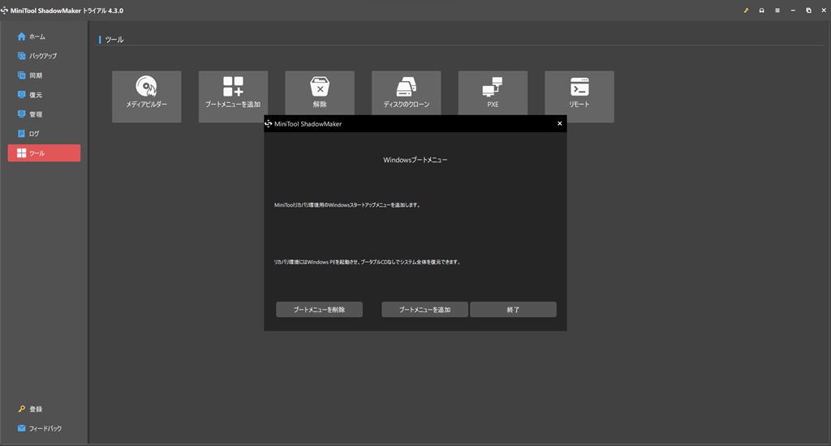
Task: Open the 同期 (sync) page
Action: click(44, 75)
